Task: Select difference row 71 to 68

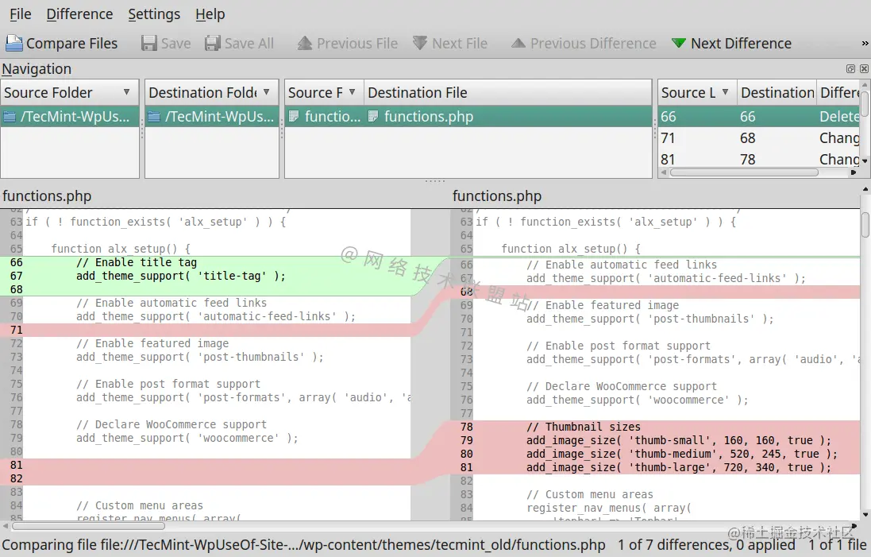Action: [x=759, y=138]
